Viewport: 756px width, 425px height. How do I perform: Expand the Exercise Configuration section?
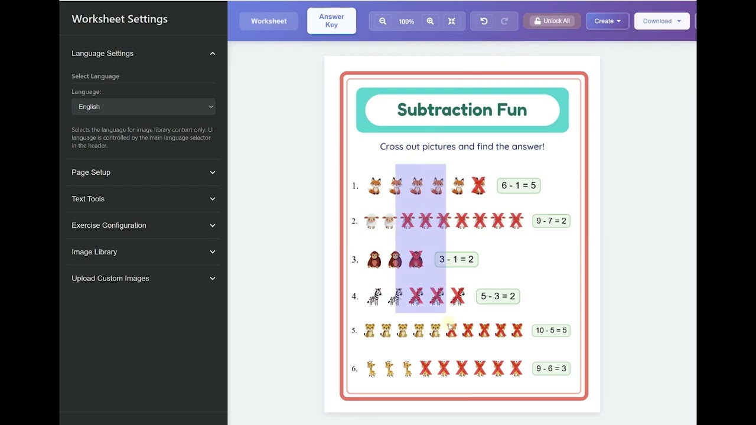pyautogui.click(x=144, y=225)
